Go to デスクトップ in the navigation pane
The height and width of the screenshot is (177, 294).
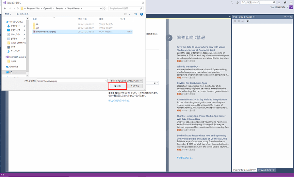point(15,30)
